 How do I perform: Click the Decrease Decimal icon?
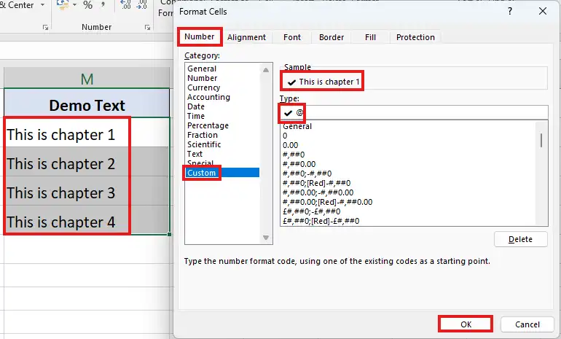click(141, 4)
